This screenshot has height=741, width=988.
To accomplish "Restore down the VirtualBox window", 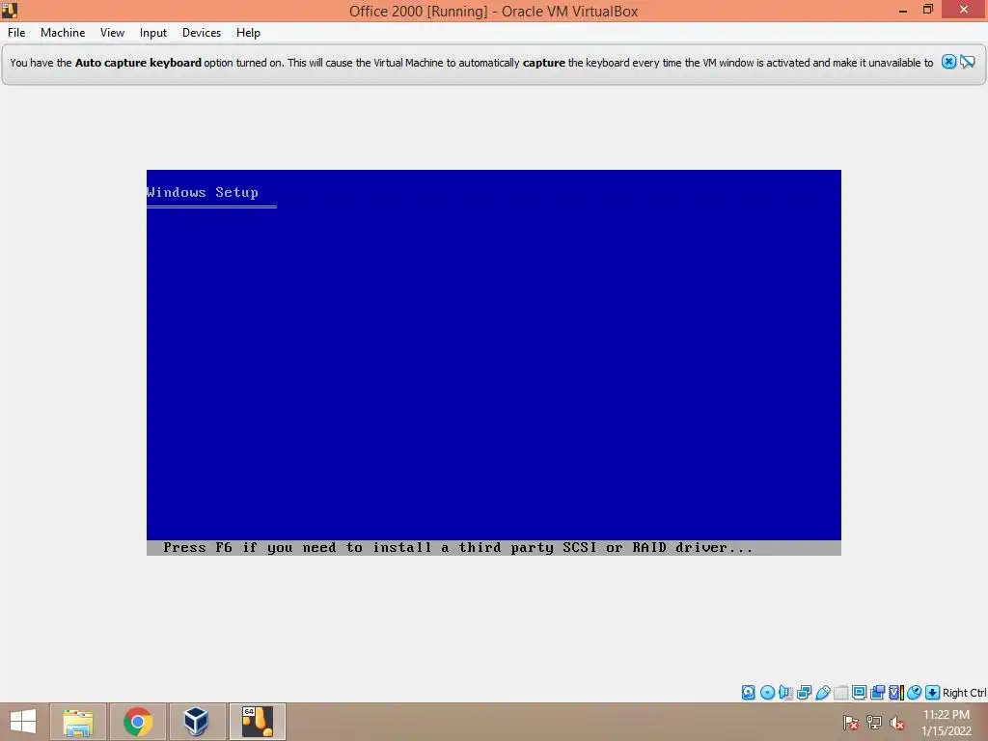I will (928, 10).
